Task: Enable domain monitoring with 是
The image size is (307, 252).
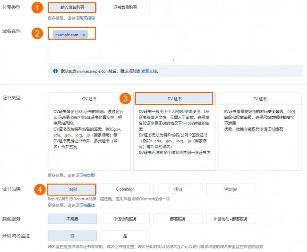Action: 125,236
